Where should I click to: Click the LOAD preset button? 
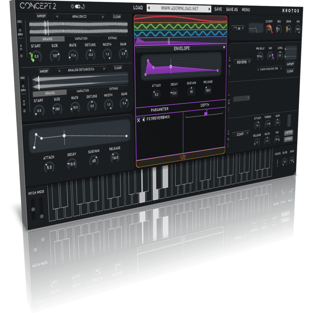point(138,8)
